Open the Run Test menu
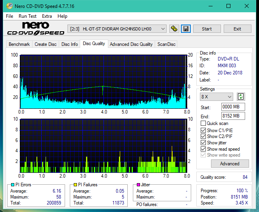 click(27, 16)
